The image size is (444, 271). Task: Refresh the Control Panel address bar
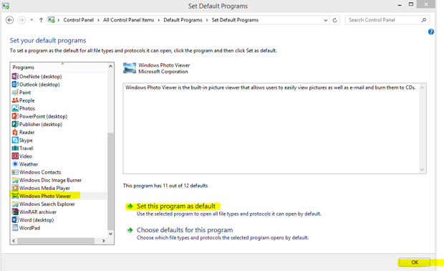tap(334, 20)
